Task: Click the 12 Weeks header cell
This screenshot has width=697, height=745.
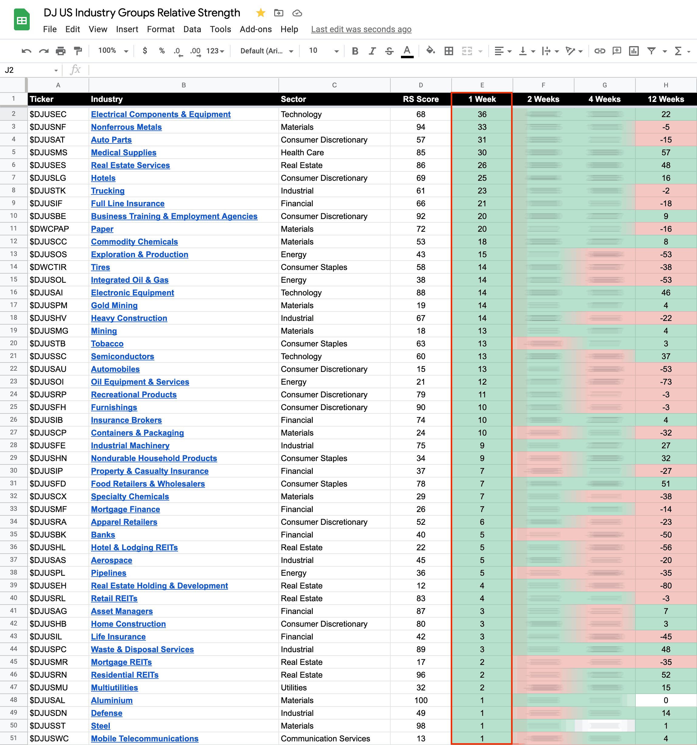Action: tap(666, 99)
